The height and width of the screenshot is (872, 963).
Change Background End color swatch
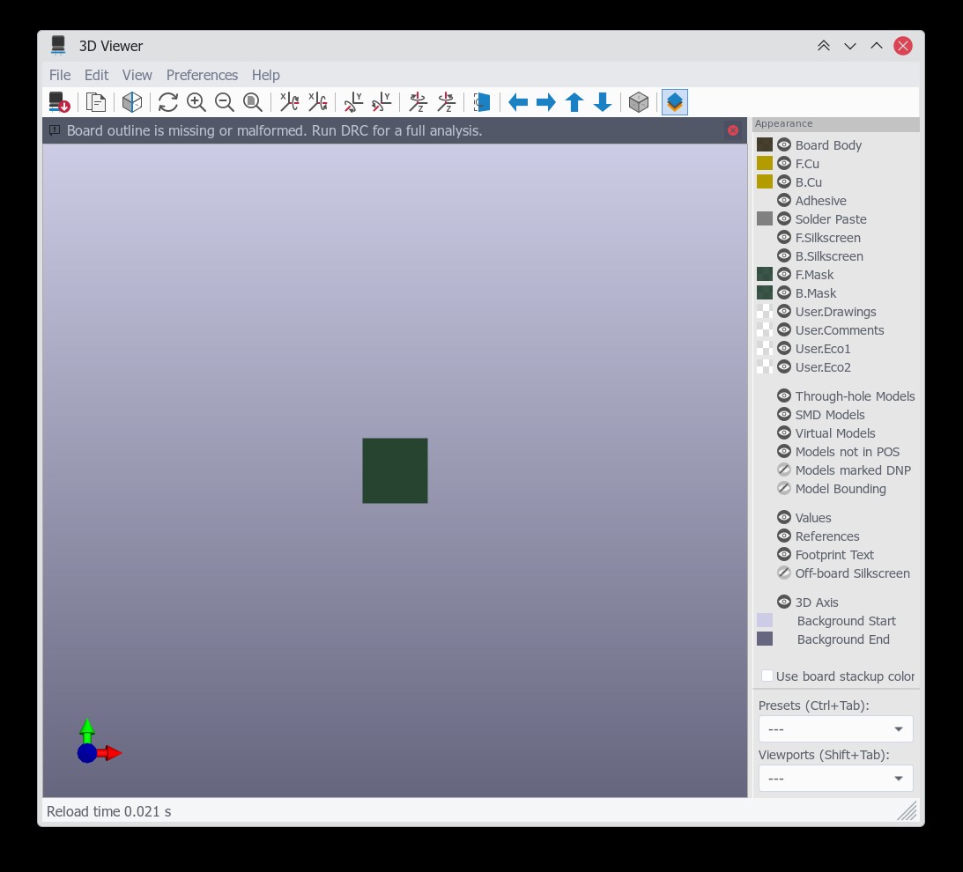tap(765, 639)
